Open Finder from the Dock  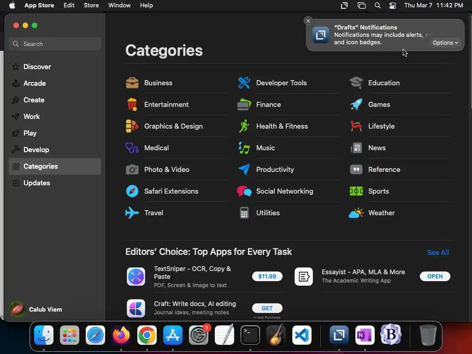pos(44,335)
